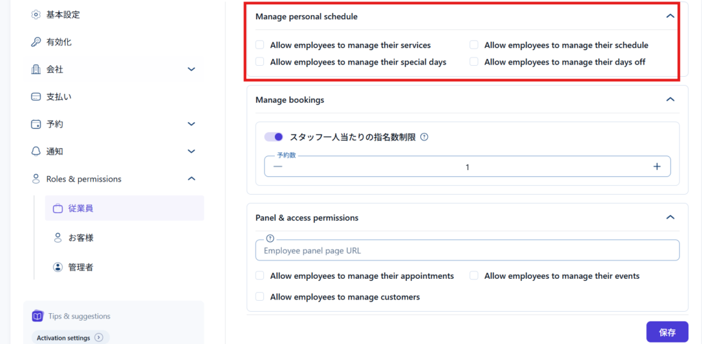Click the bell icon beside 通知
702x344 pixels.
[x=36, y=151]
